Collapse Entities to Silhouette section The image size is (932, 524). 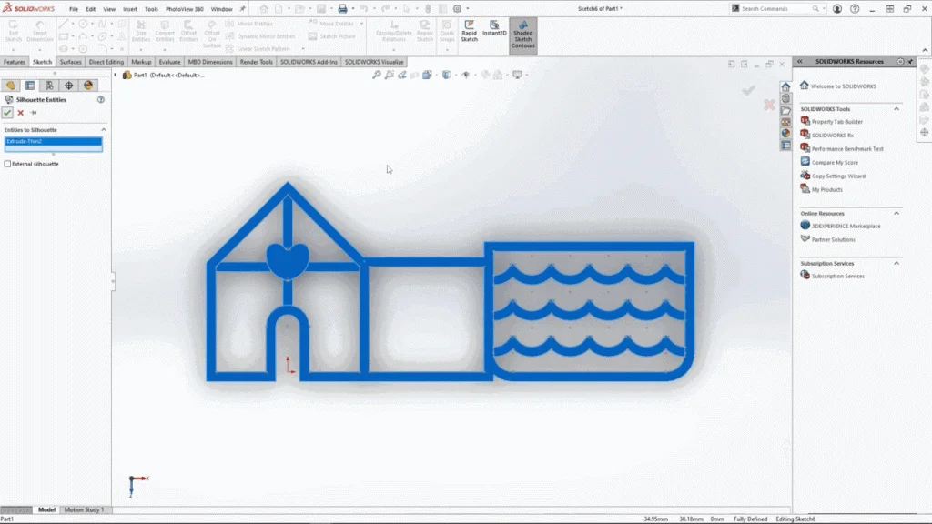point(104,129)
